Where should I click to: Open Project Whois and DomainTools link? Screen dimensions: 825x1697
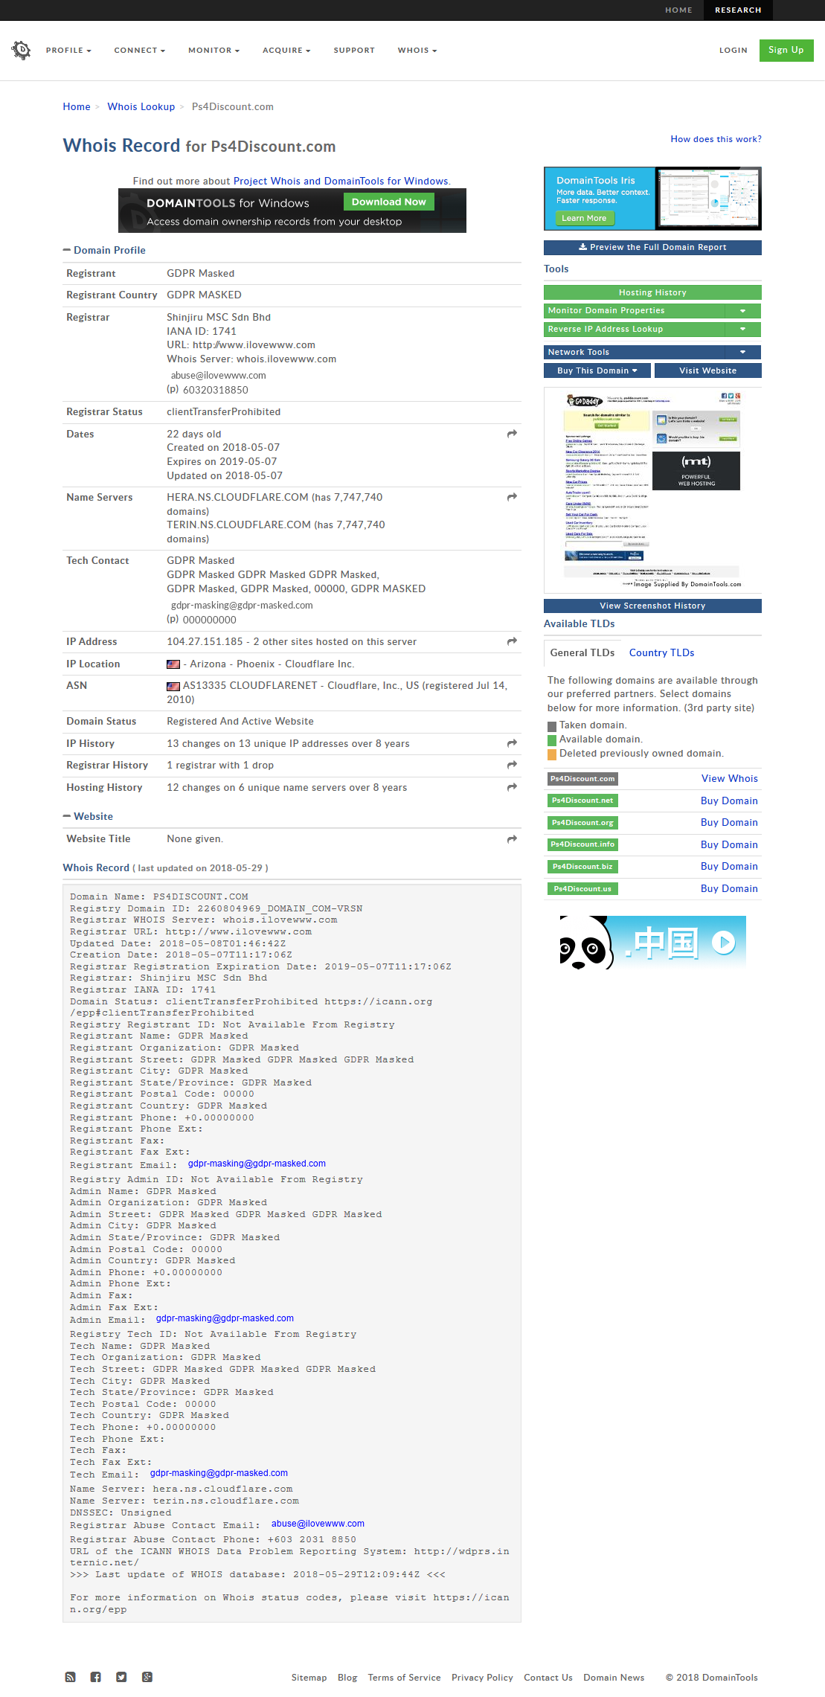click(x=341, y=181)
